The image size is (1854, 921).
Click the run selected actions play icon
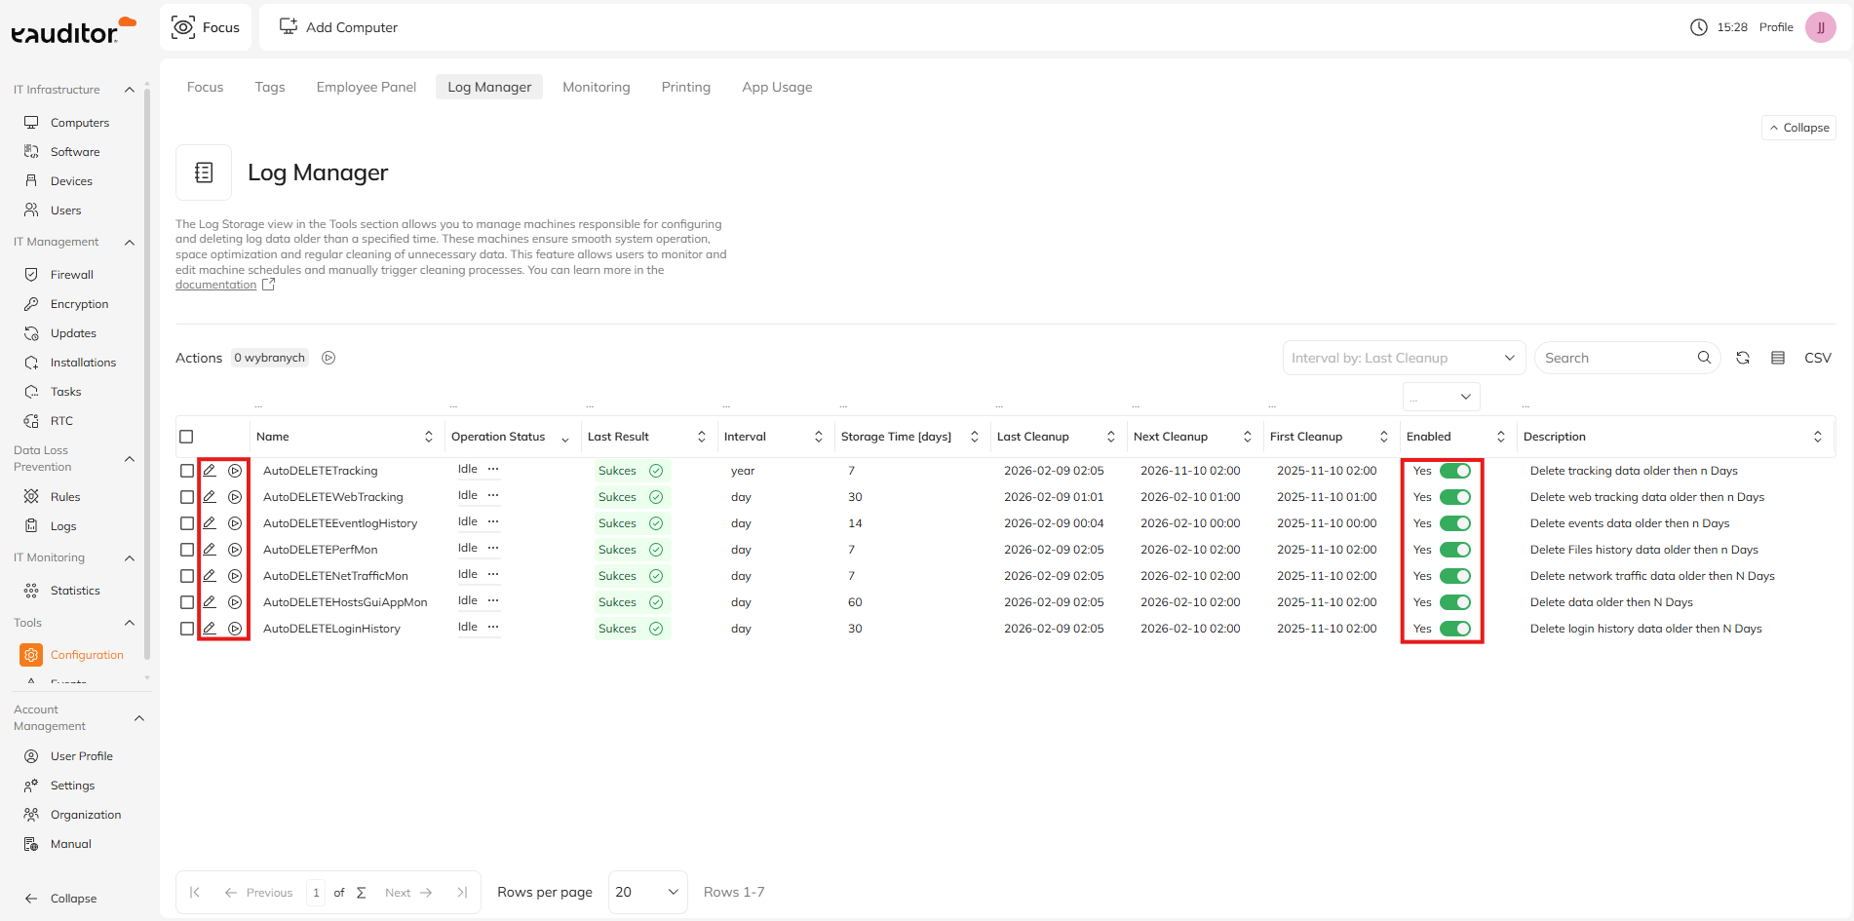[328, 358]
